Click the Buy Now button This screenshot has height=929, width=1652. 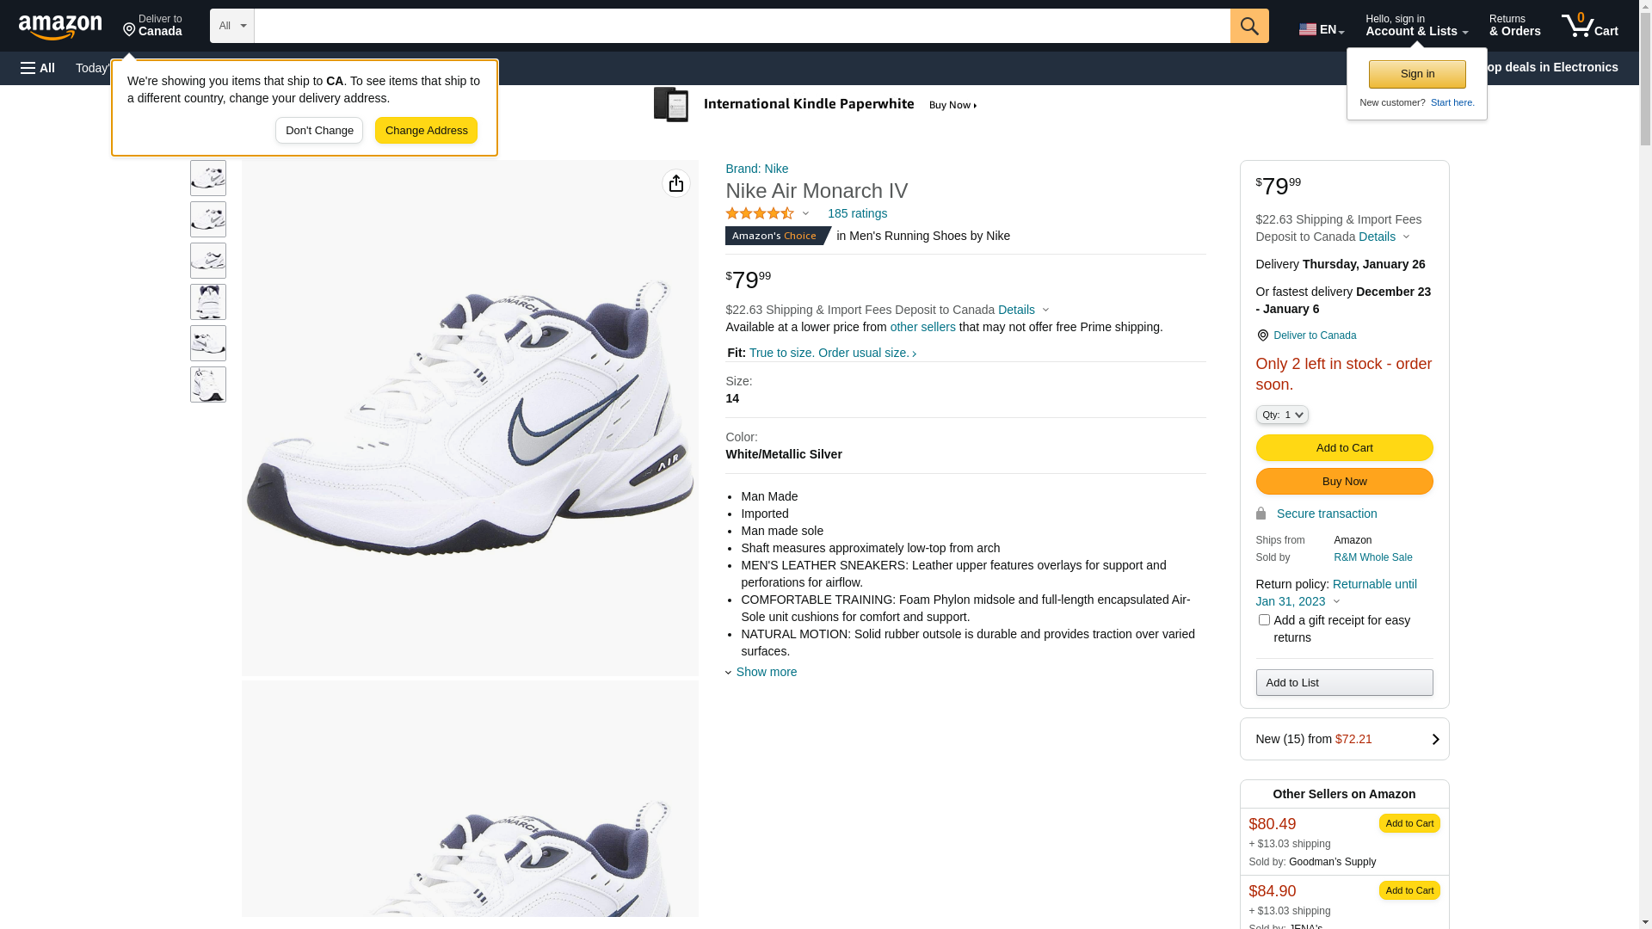pyautogui.click(x=1344, y=481)
